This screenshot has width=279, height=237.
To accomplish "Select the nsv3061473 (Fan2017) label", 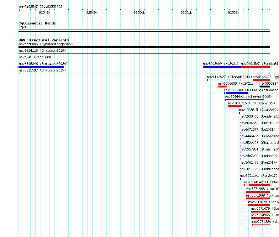I will coord(258,162).
